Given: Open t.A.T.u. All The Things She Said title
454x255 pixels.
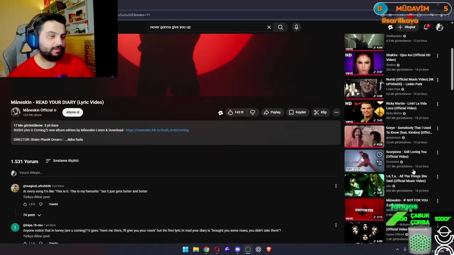Looking at the screenshot, I should [x=406, y=178].
